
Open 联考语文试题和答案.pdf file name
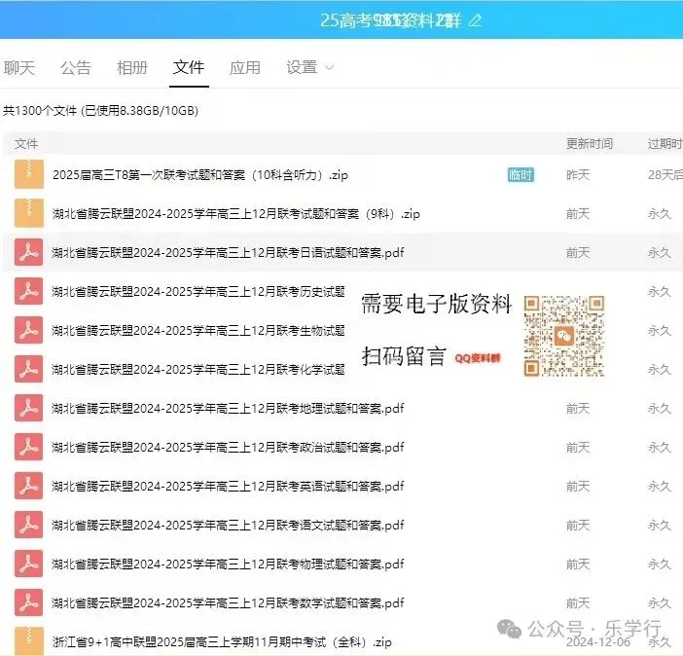coord(228,525)
